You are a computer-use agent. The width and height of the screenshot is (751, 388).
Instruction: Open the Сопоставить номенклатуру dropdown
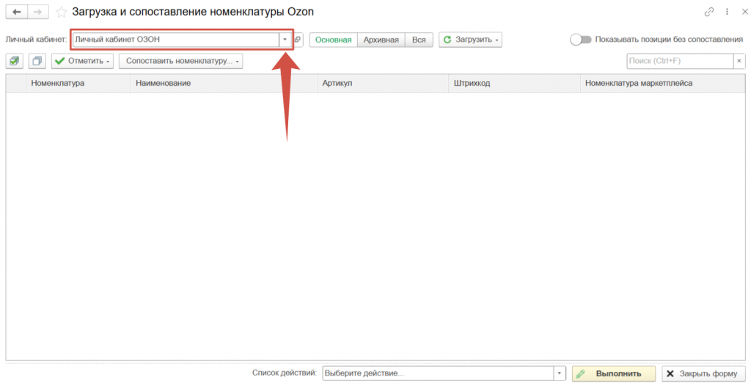point(180,61)
